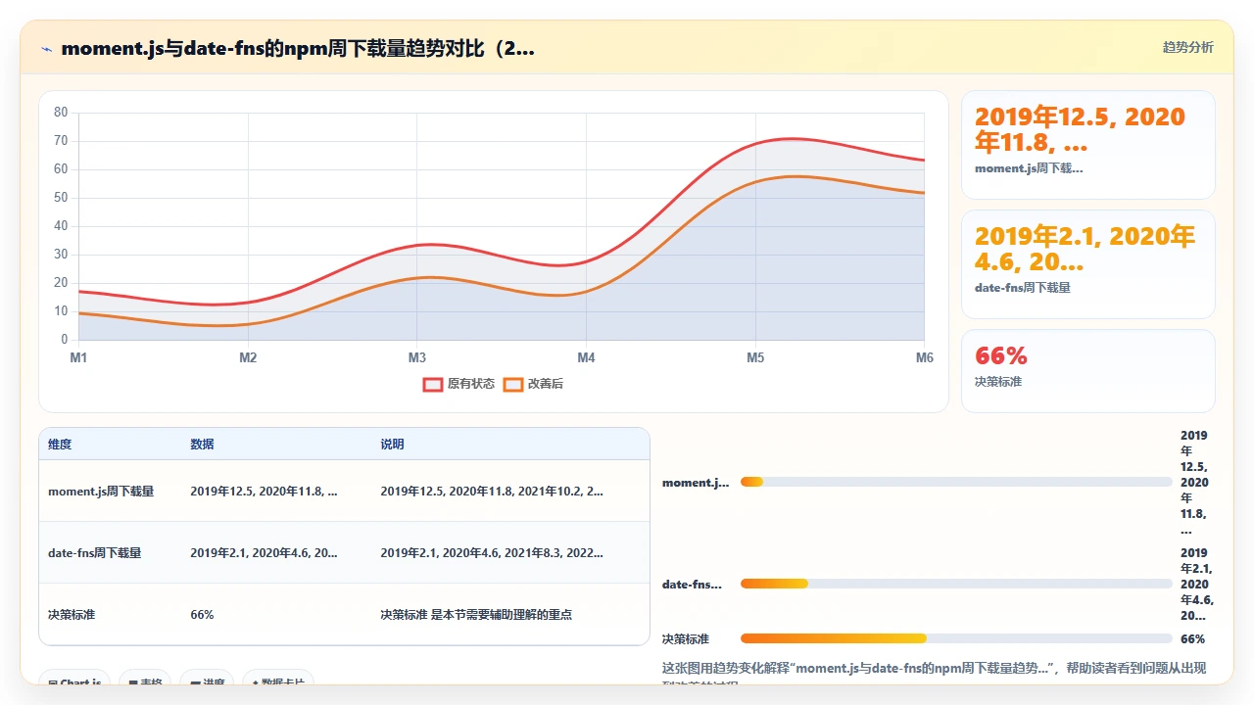Click the 决策标准 progress bar
This screenshot has width=1254, height=705.
point(956,638)
